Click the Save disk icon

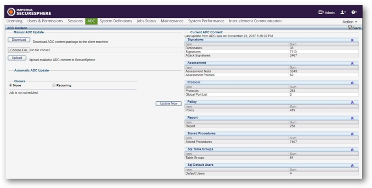coord(350,27)
